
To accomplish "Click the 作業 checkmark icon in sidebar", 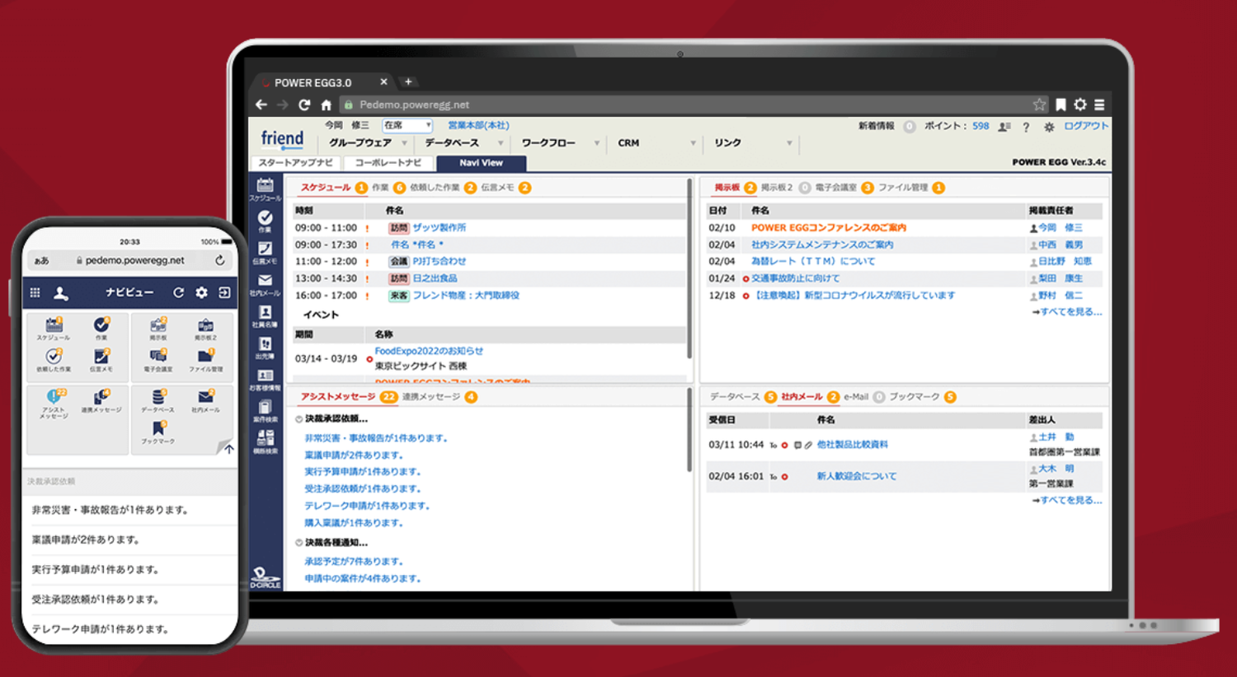I will (265, 219).
